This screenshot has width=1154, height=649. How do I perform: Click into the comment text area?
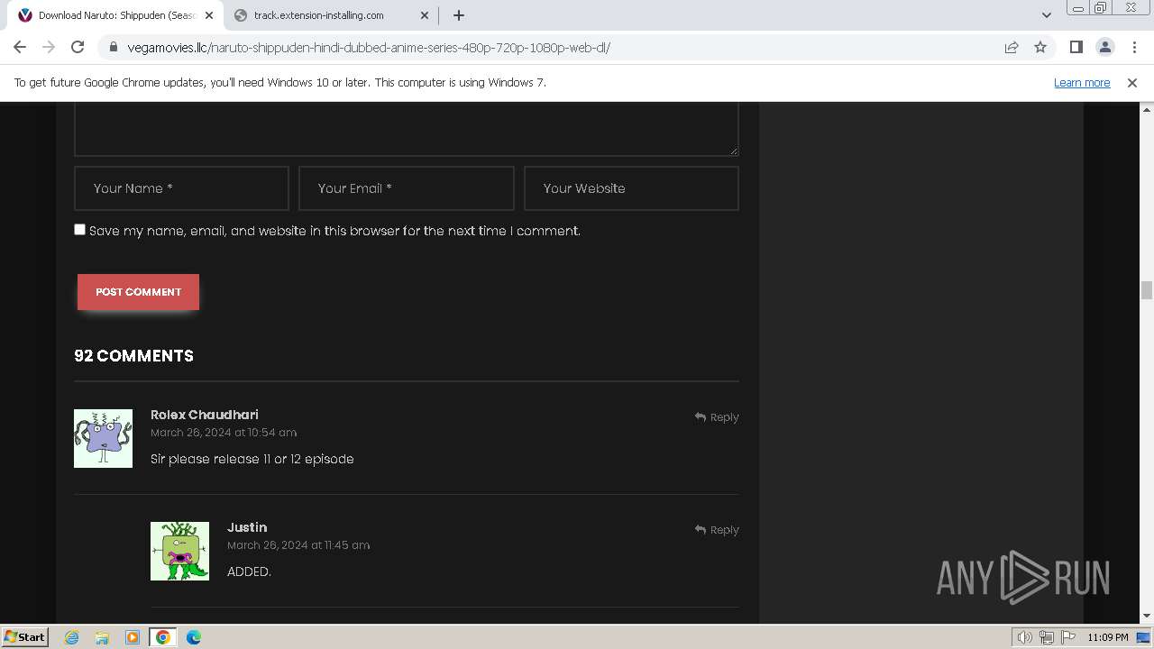[407, 129]
